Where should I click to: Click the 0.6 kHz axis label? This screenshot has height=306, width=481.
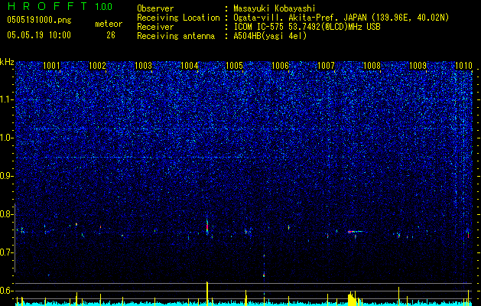click(x=6, y=291)
